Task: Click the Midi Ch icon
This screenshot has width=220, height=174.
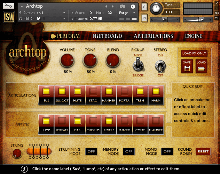Action: coord(21,19)
